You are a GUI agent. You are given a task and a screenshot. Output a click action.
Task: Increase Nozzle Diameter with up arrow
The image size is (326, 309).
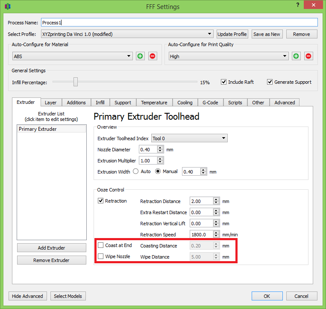[160, 147]
